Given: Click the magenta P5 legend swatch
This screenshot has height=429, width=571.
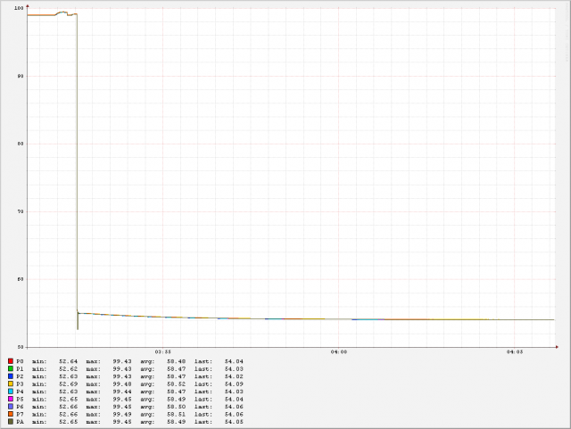Looking at the screenshot, I should (x=10, y=399).
